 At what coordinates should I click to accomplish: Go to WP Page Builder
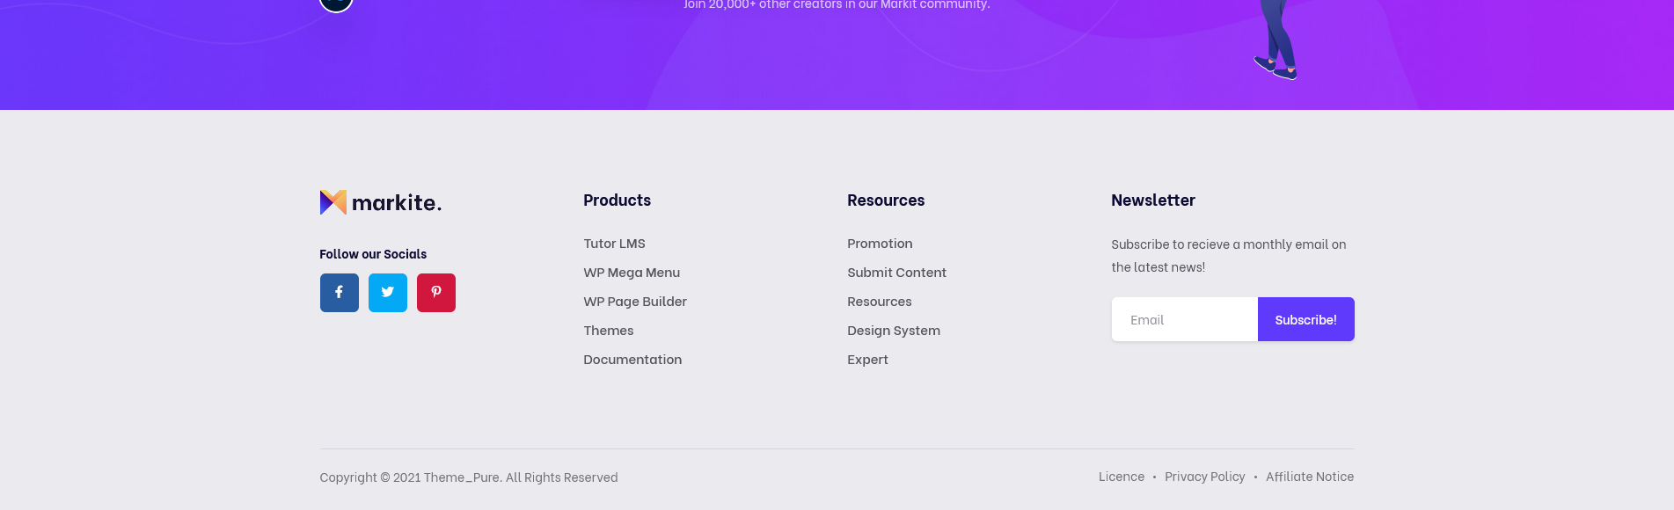[634, 302]
